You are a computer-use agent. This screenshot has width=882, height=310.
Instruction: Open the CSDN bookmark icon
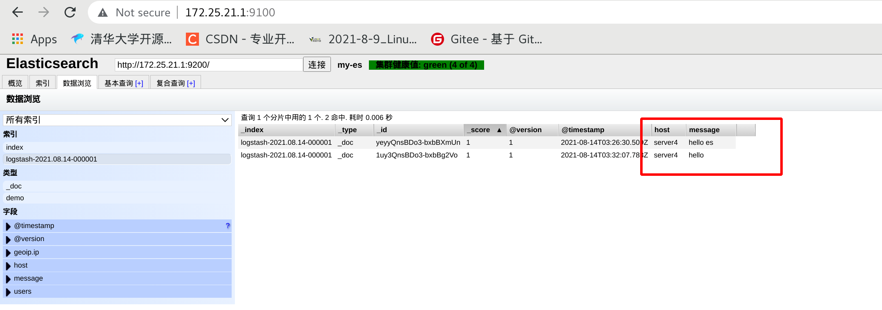192,39
